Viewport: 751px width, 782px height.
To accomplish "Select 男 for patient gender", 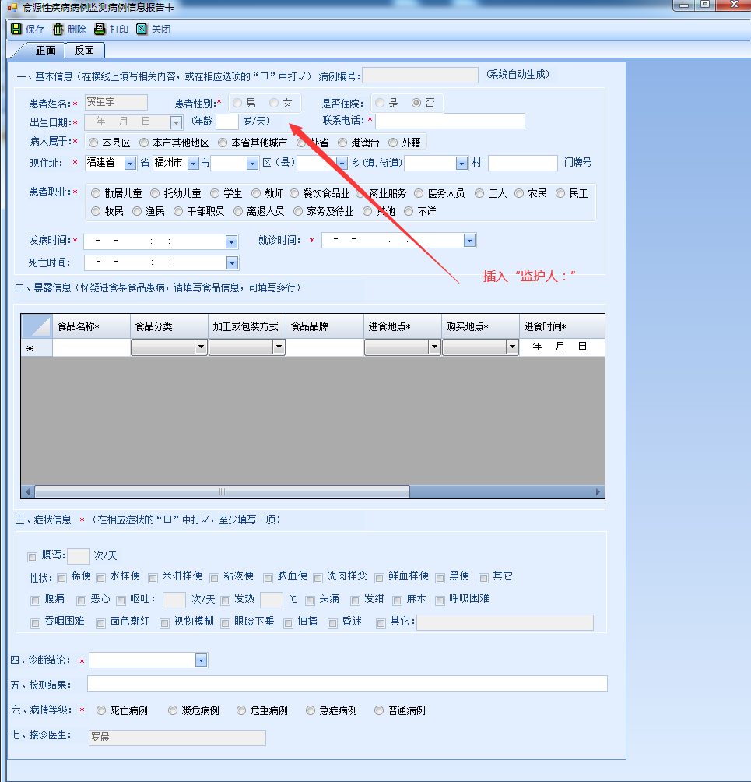I will pos(237,104).
